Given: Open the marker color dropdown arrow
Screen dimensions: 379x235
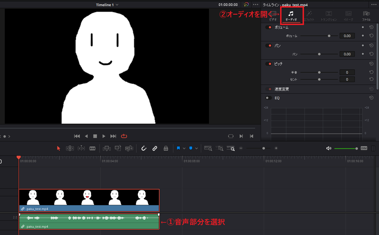Looking at the screenshot, I should [x=196, y=148].
